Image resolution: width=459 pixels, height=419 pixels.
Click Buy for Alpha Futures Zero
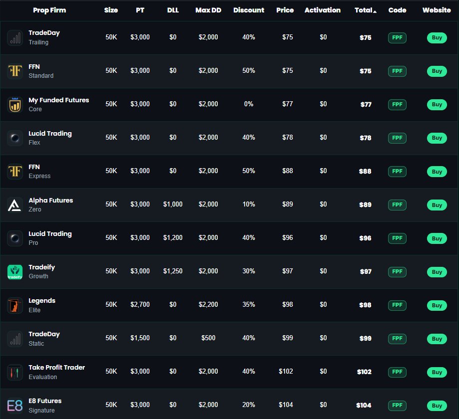pos(437,205)
